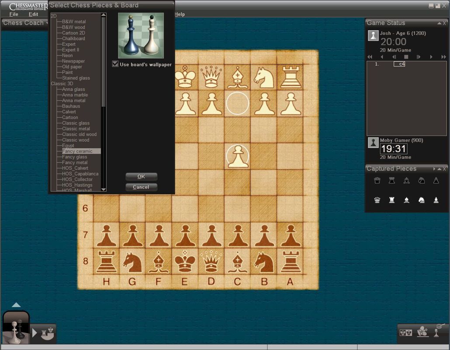Collapse the Captured Pieces panel
The width and height of the screenshot is (450, 350).
[439, 169]
